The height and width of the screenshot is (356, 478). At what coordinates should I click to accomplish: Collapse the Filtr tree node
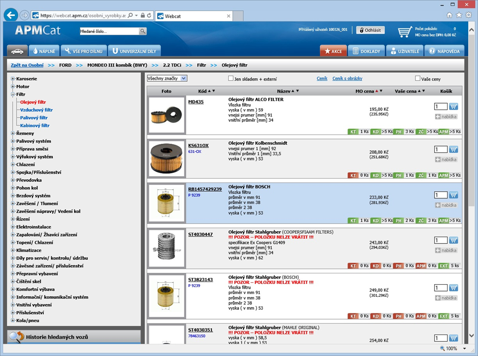[13, 94]
